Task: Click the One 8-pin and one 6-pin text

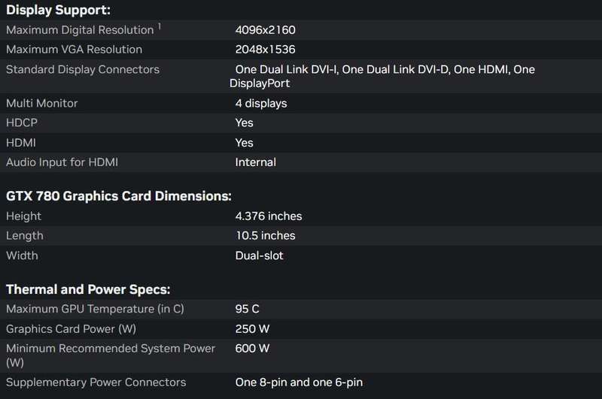Action: click(299, 382)
